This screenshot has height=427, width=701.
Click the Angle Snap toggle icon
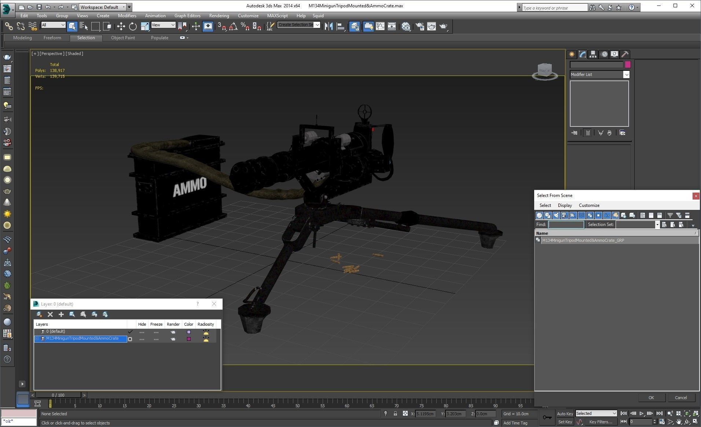click(233, 26)
